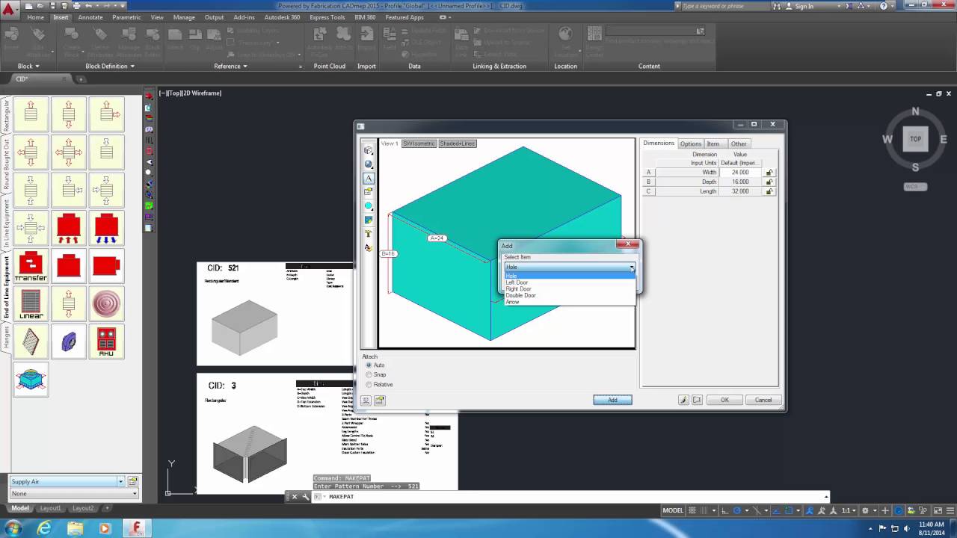Click the Cancel button
Image resolution: width=957 pixels, height=538 pixels.
pos(763,400)
